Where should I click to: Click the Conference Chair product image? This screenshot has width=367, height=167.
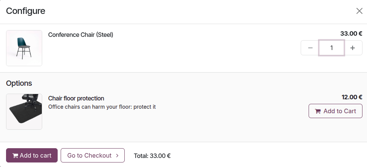coord(24,48)
